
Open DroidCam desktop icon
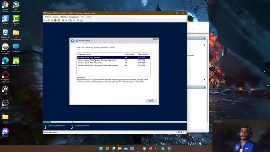16,62
